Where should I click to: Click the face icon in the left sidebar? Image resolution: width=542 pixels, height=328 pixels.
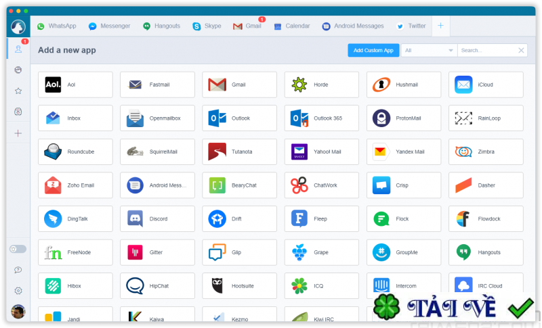18,70
